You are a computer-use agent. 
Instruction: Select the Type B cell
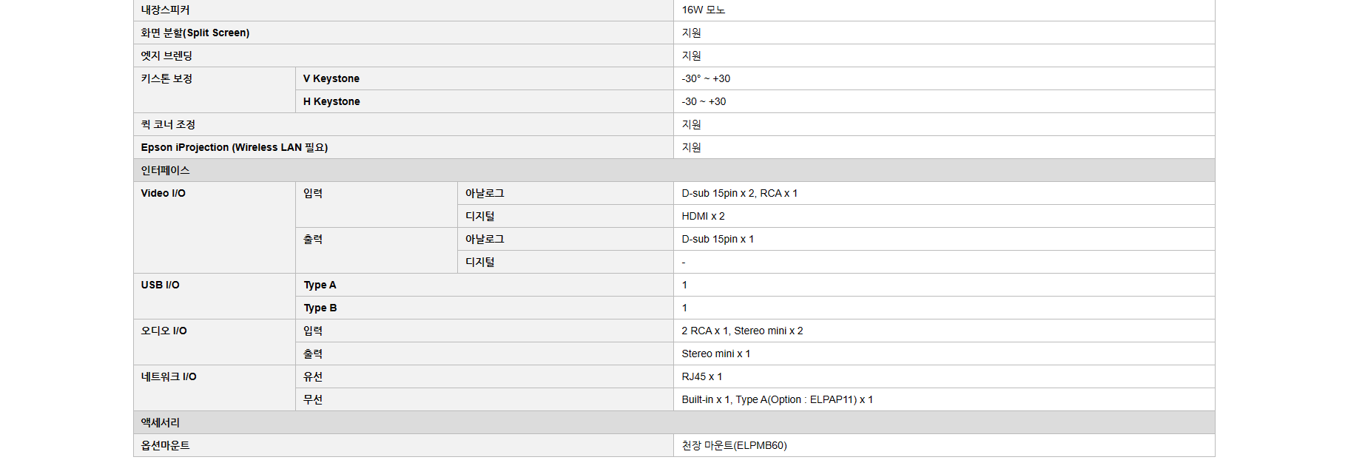pos(320,308)
